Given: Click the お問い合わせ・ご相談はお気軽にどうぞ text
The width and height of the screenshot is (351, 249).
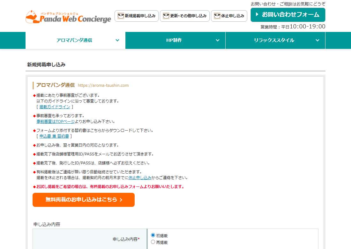Looking at the screenshot, I should click(288, 4).
